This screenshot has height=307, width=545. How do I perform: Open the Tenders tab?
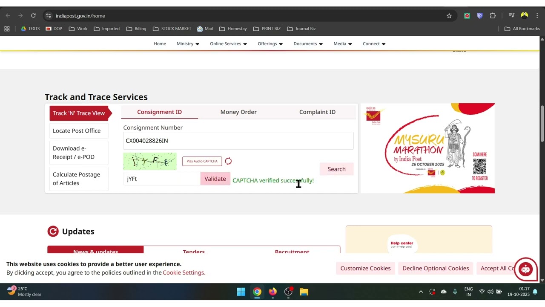click(x=194, y=251)
